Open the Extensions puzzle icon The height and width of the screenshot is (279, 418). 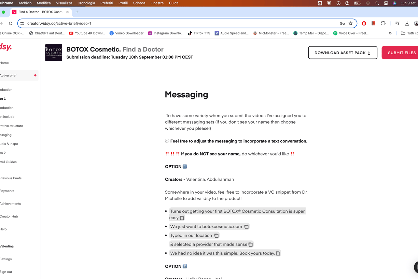(383, 24)
